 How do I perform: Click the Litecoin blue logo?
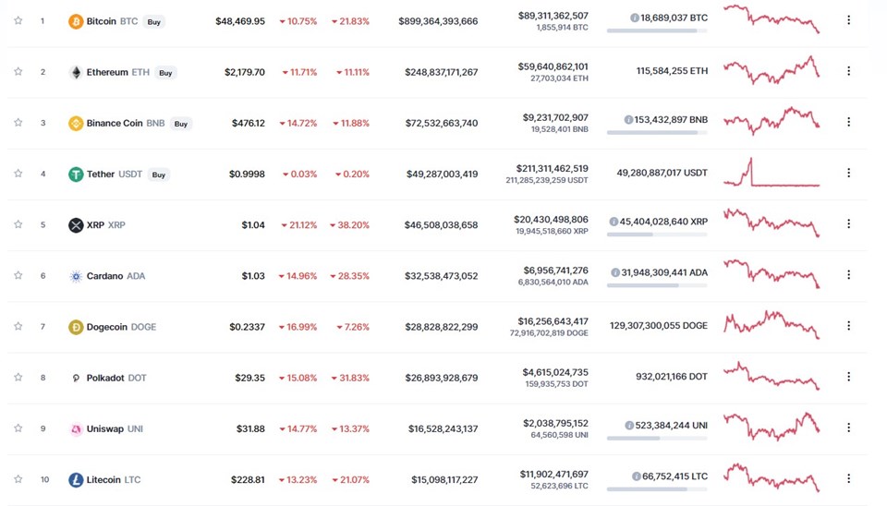pos(75,480)
